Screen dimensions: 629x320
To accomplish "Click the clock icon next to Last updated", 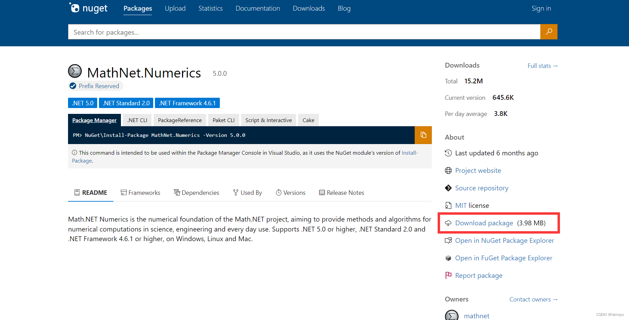I will click(448, 153).
